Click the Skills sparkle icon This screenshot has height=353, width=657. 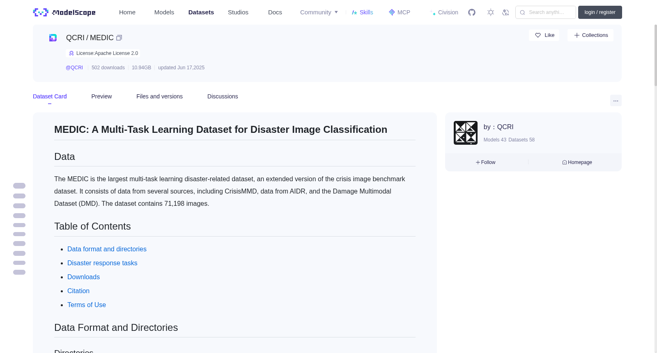[354, 12]
